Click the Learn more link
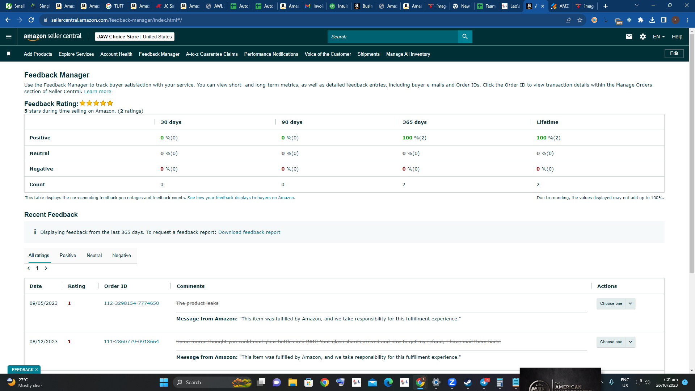This screenshot has width=695, height=391. (98, 92)
